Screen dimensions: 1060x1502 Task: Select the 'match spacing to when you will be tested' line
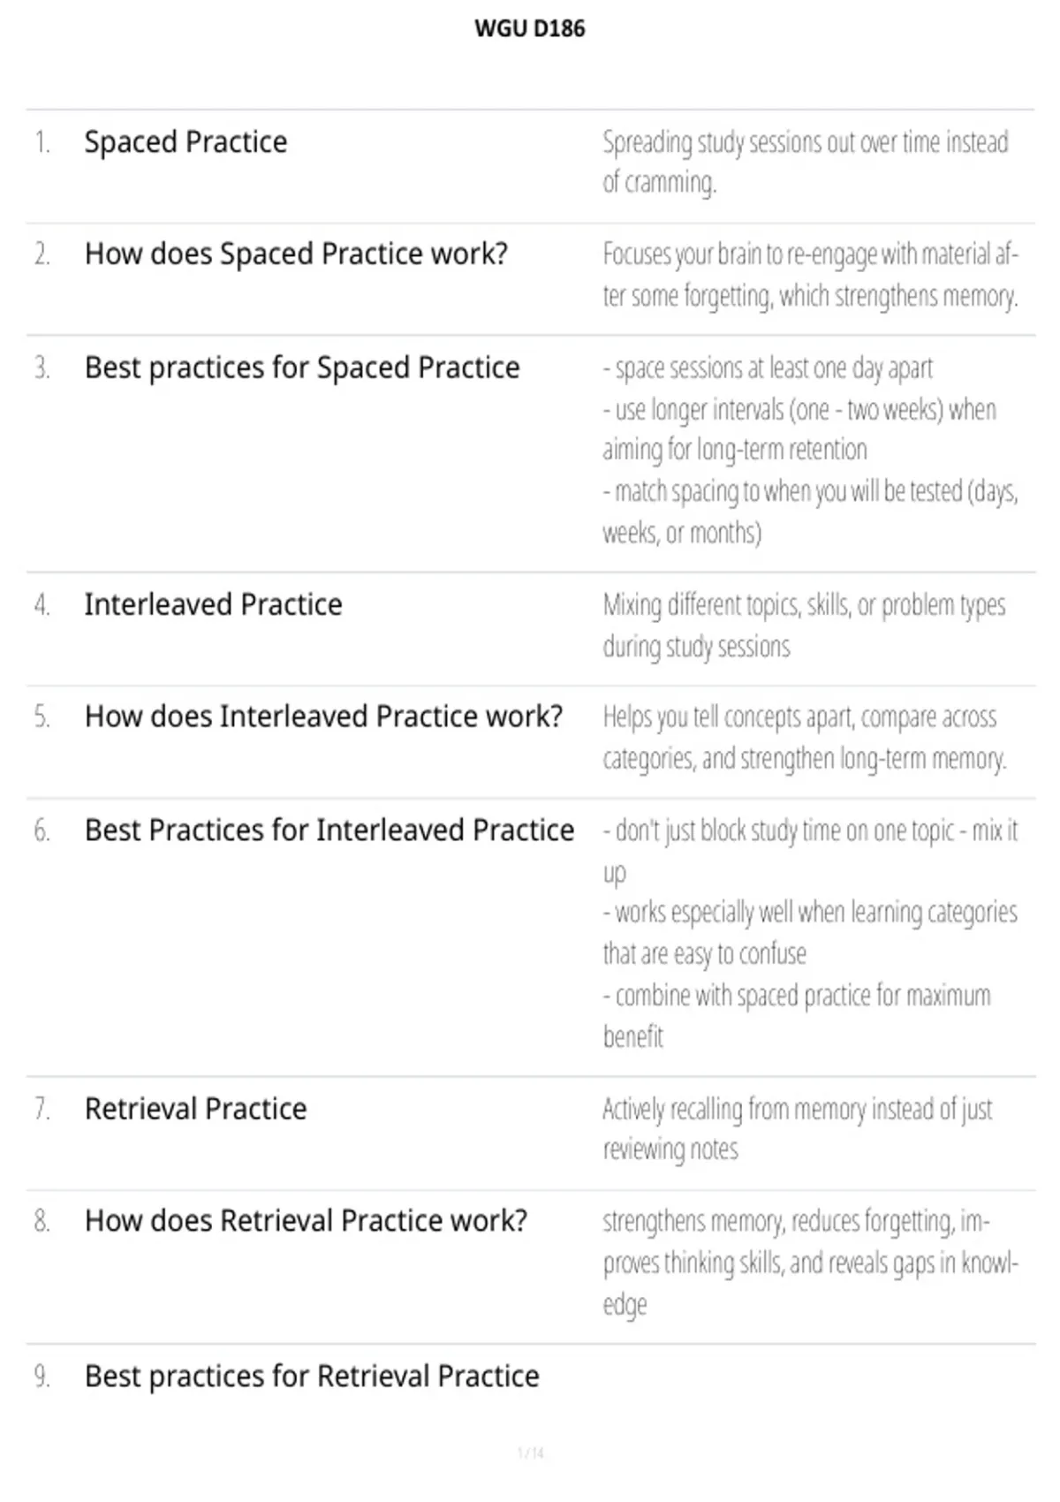[x=810, y=512]
